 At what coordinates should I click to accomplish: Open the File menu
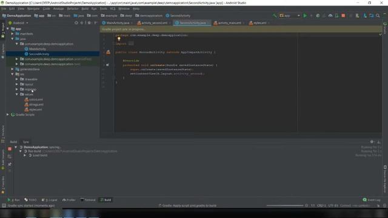tap(4, 8)
